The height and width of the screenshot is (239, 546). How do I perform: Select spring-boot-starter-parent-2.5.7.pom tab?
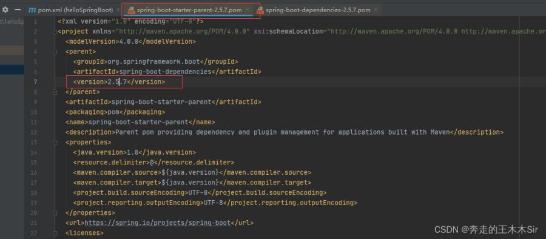(x=189, y=10)
